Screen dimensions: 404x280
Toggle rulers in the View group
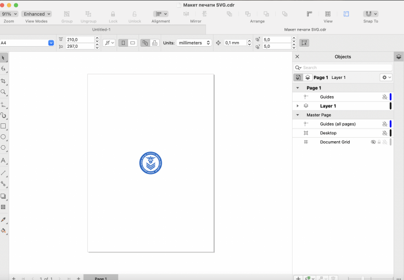pyautogui.click(x=309, y=14)
